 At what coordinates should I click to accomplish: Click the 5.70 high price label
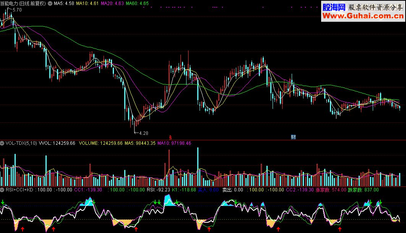(x=17, y=10)
